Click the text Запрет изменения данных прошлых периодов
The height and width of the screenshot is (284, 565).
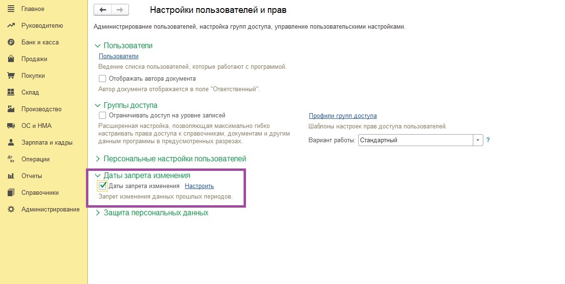click(166, 197)
